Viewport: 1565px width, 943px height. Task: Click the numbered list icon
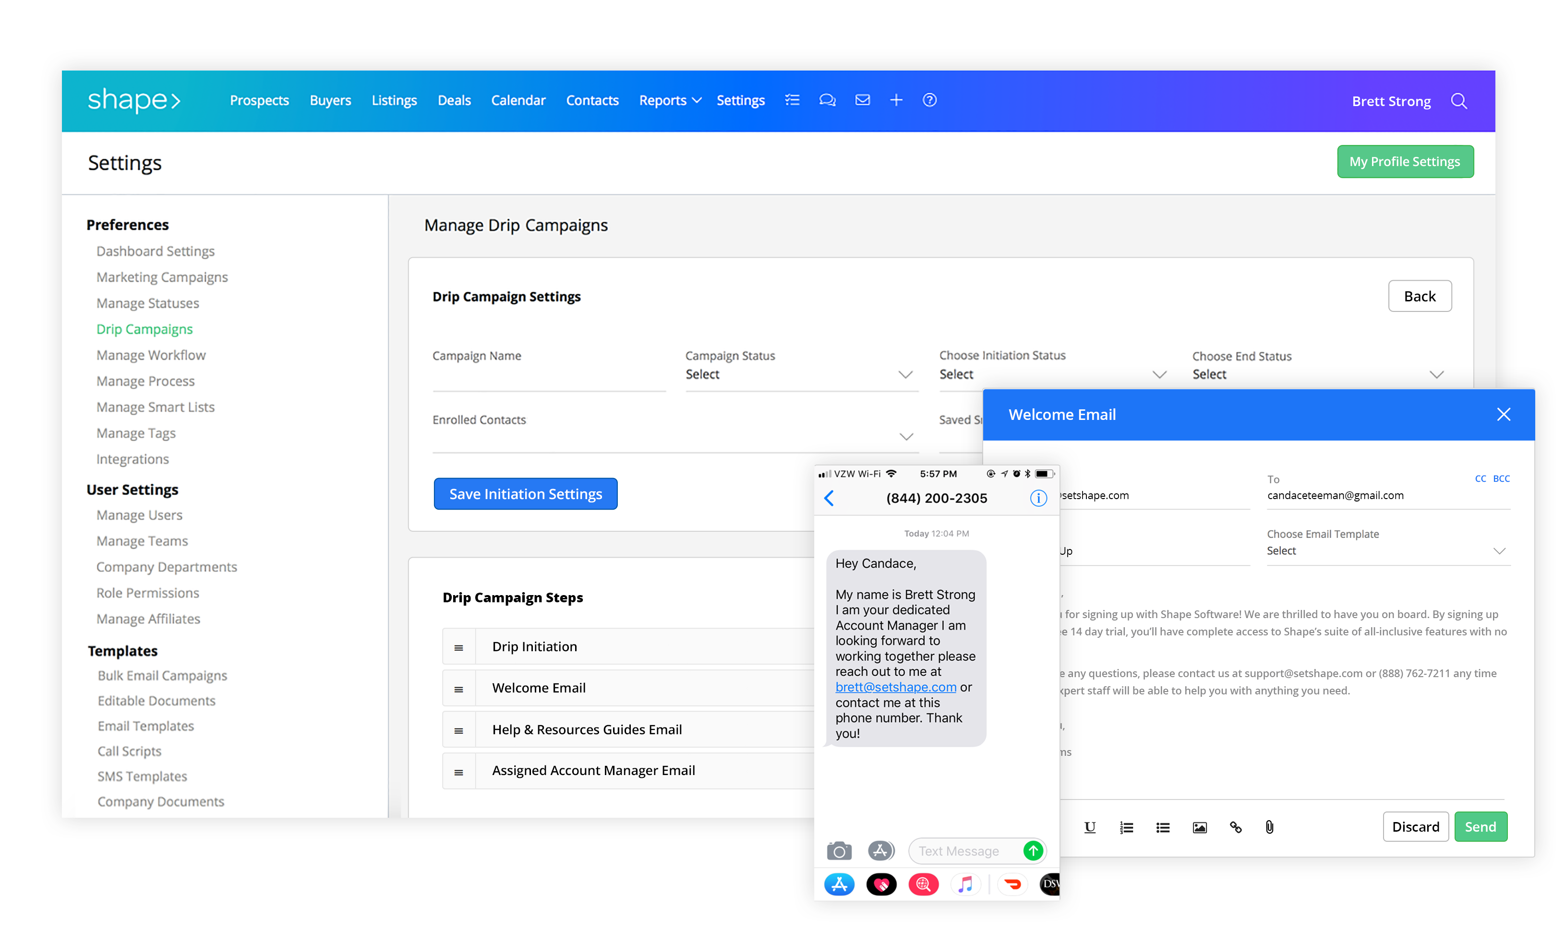(x=1126, y=827)
